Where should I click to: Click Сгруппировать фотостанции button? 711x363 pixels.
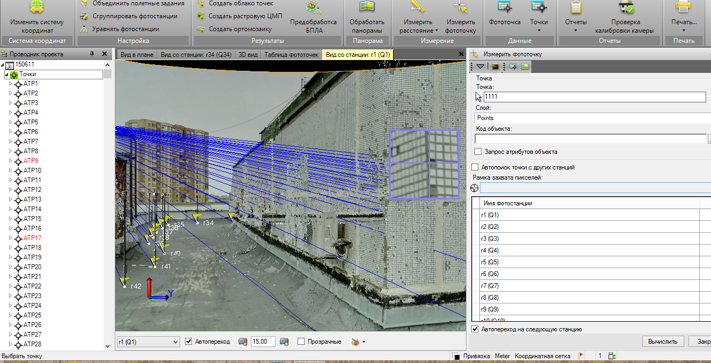click(x=128, y=16)
